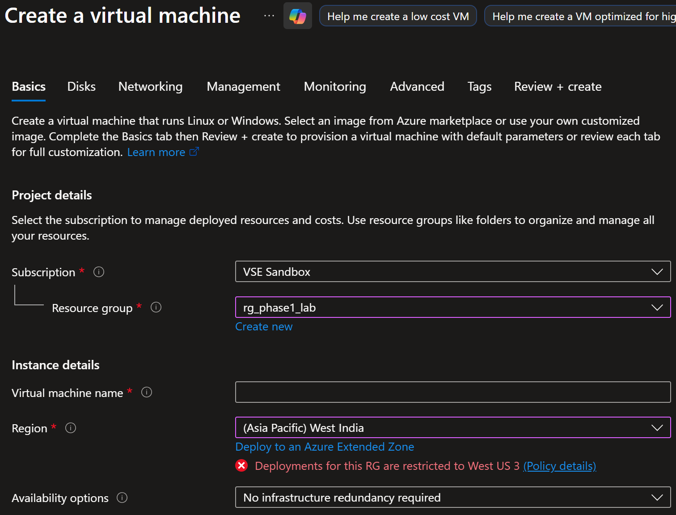Show info tooltip for Resource group
The width and height of the screenshot is (676, 515).
pos(156,307)
